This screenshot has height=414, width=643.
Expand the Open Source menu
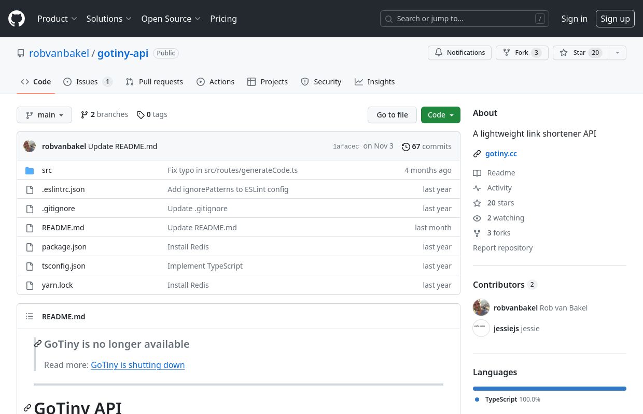click(x=171, y=19)
